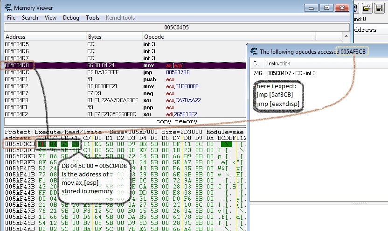388x231 pixels.
Task: Maximize the Memory Viewer window
Action: [326, 7]
